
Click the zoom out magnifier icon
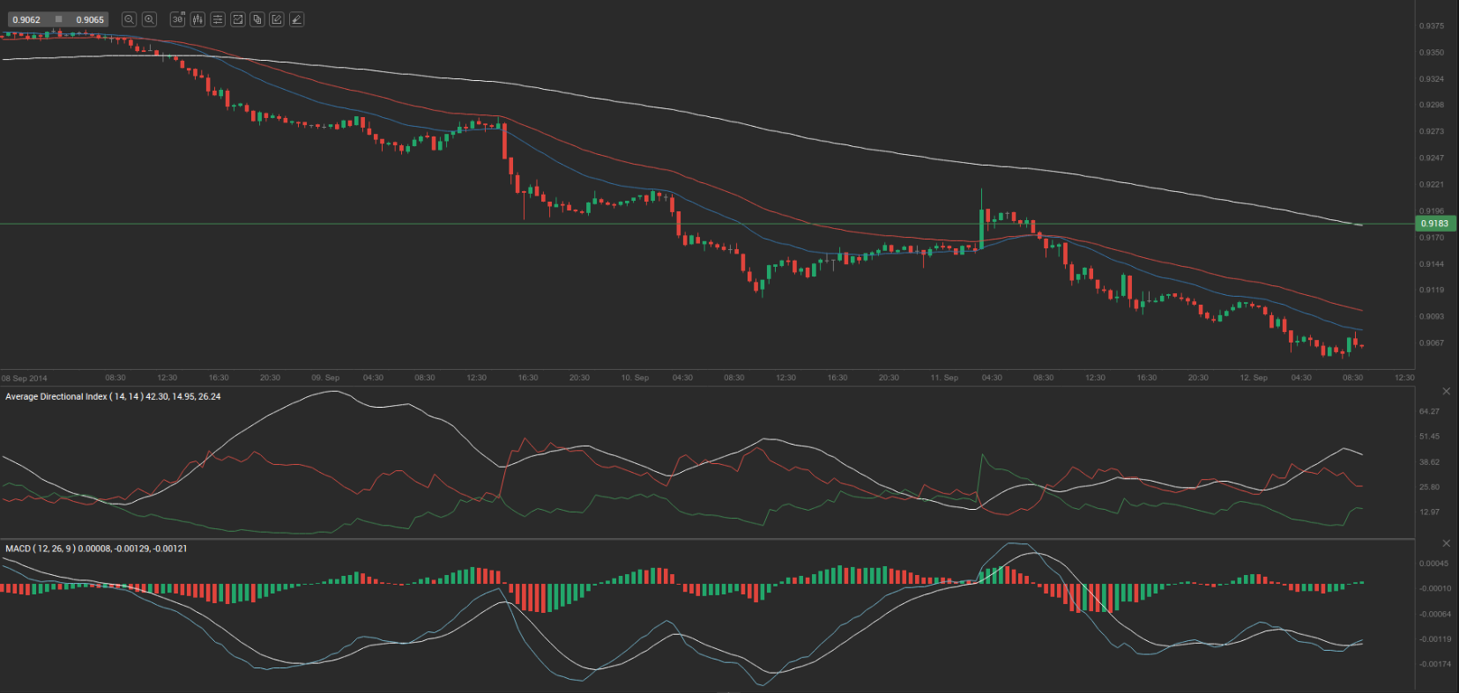(x=129, y=19)
